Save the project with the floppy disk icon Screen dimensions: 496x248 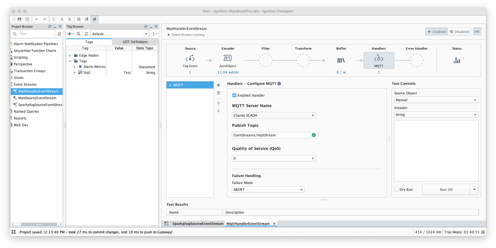pos(19,19)
